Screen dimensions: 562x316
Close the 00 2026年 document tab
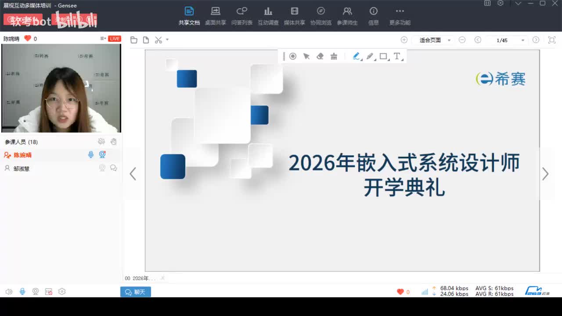click(162, 278)
